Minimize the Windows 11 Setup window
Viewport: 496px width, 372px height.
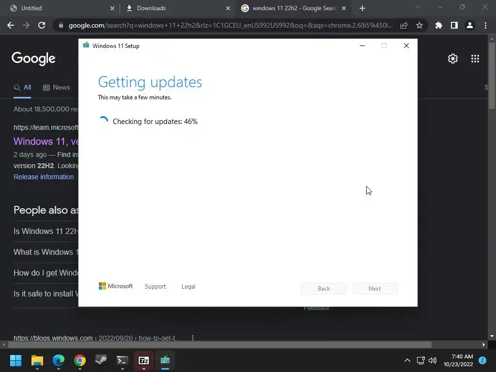click(x=362, y=46)
